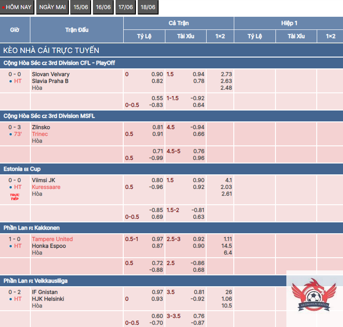Click the blue live dot in Slovan Velvary row
Screen dimensions: 343x327
tap(10, 82)
